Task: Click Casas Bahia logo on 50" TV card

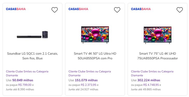Action: coord(78,9)
